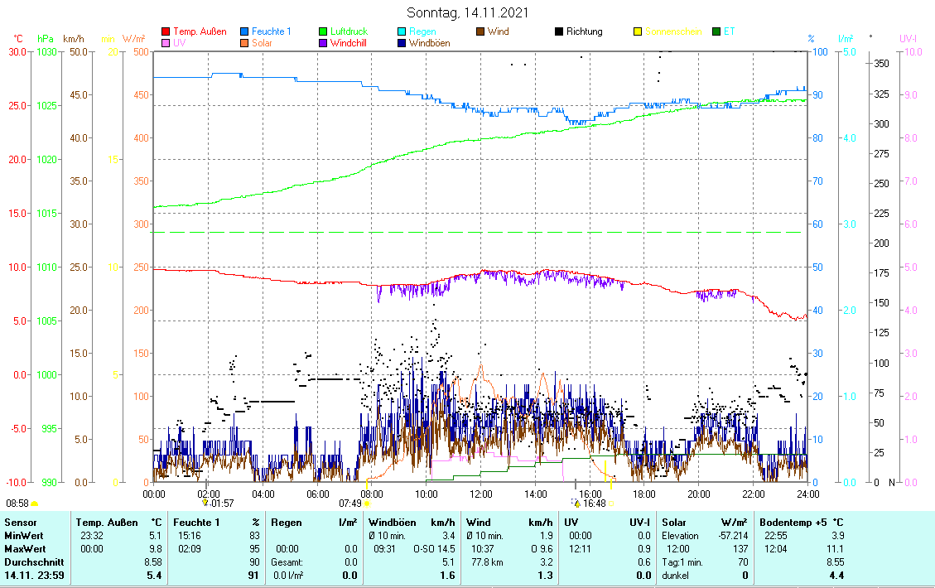Click the dark blue Windböen legend swatch
935x588 pixels.
point(402,43)
